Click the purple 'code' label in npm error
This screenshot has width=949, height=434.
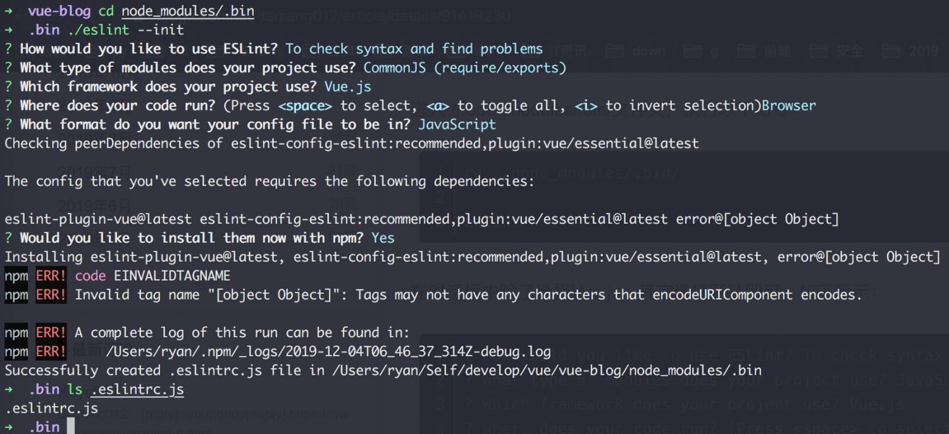click(x=90, y=276)
